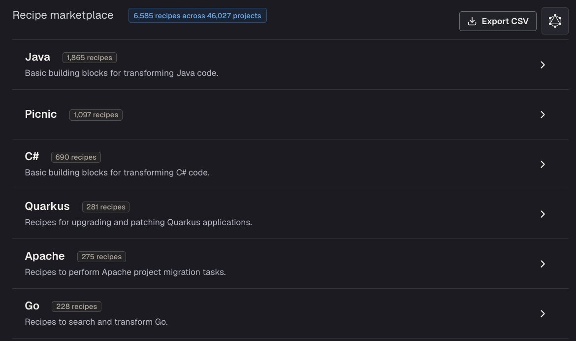The image size is (576, 341).
Task: Click the 1,865 recipes badge
Action: coord(89,57)
